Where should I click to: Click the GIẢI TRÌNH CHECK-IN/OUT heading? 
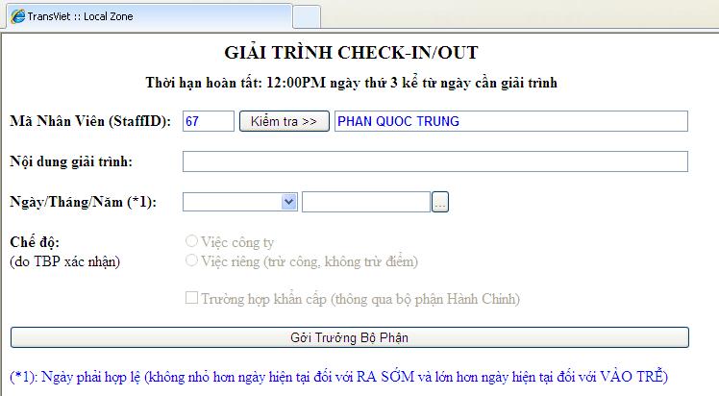coord(351,52)
